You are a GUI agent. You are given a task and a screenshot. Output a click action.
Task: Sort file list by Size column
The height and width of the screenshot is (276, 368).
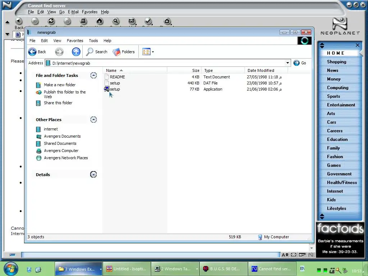coord(184,70)
